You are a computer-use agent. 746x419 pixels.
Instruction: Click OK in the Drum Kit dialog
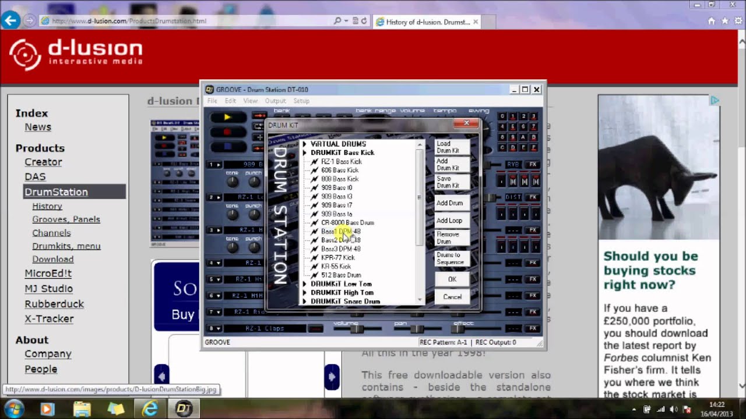pyautogui.click(x=452, y=279)
